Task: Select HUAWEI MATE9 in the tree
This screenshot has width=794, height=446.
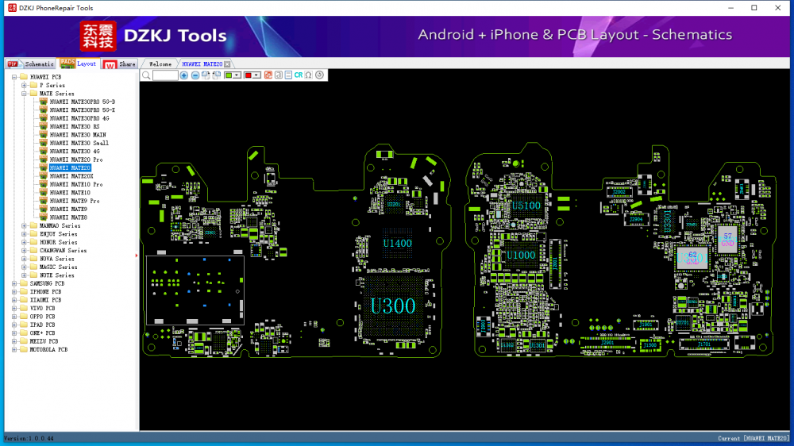Action: coord(68,209)
